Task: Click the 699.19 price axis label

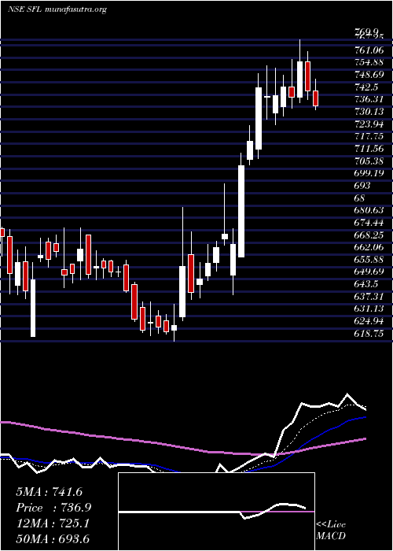Action: tap(369, 173)
